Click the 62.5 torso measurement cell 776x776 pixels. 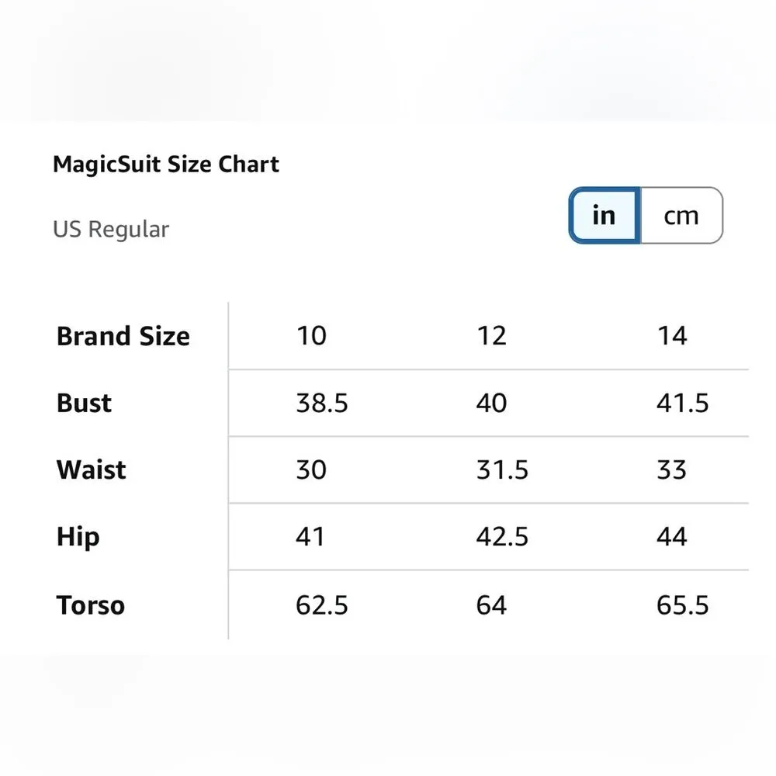[x=322, y=605]
